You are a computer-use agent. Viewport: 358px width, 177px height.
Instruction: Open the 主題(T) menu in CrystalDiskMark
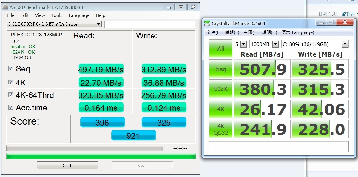(x=251, y=32)
